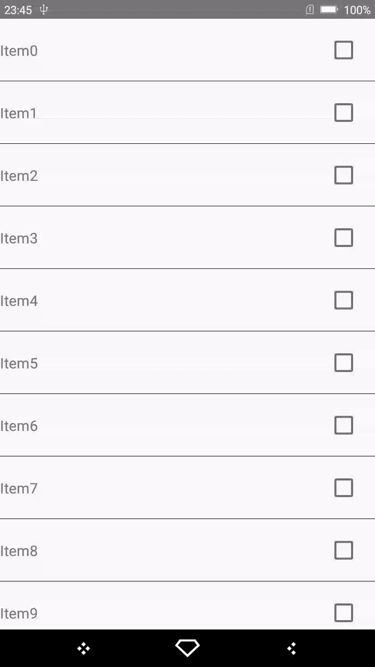This screenshot has height=667, width=375.
Task: Click the SIM card alert icon
Action: (309, 10)
